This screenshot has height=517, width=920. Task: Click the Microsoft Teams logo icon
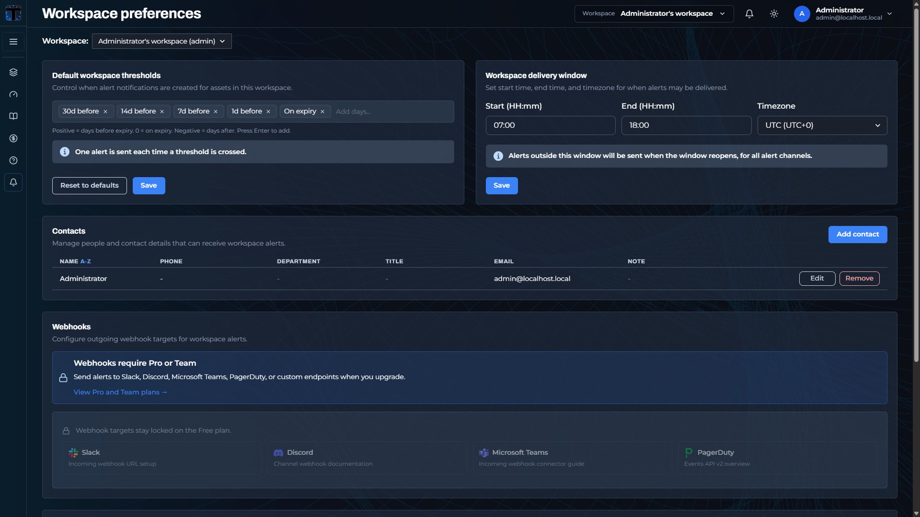[483, 453]
